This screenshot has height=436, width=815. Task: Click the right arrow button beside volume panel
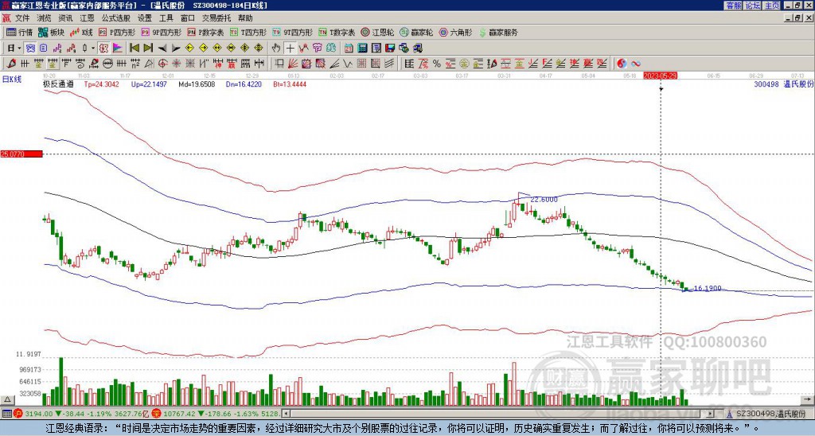pos(809,399)
